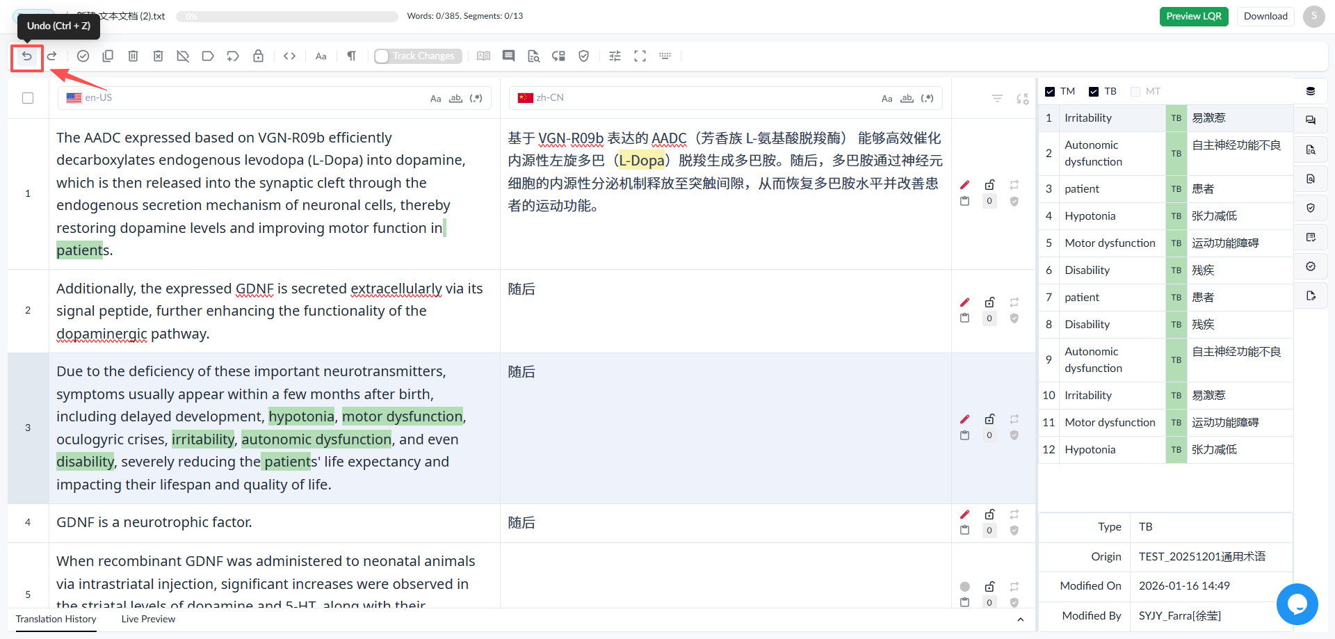1335x639 pixels.
Task: Click the target cell of segment 4
Action: [725, 523]
